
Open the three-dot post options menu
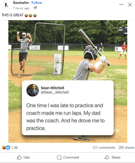point(121,4)
